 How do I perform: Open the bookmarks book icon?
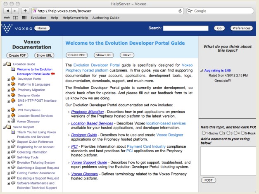point(16,18)
